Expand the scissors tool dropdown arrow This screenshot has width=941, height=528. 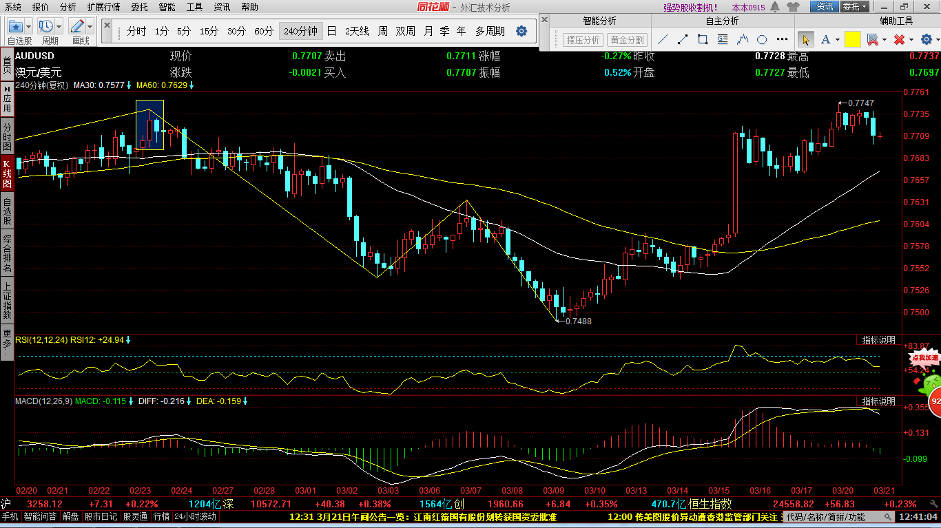pyautogui.click(x=885, y=40)
